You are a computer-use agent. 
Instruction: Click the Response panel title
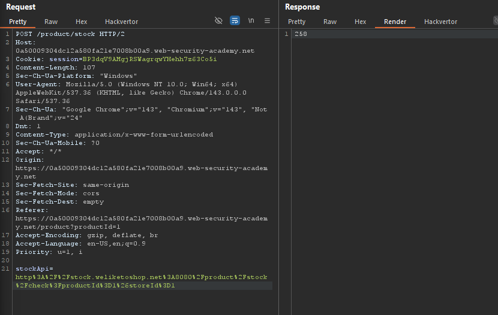coord(302,7)
